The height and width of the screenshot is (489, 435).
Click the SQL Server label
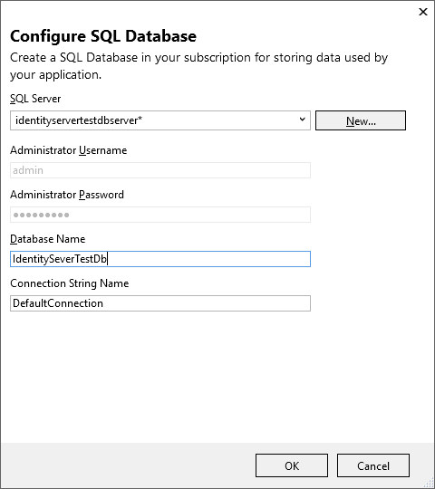point(35,99)
